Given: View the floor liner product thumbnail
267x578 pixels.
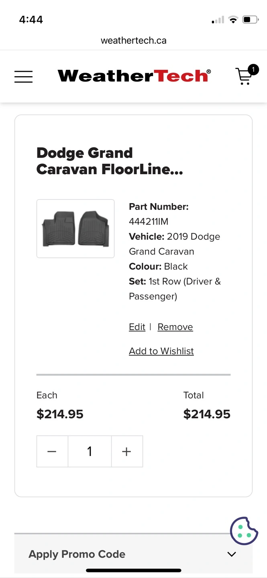Looking at the screenshot, I should [x=75, y=228].
